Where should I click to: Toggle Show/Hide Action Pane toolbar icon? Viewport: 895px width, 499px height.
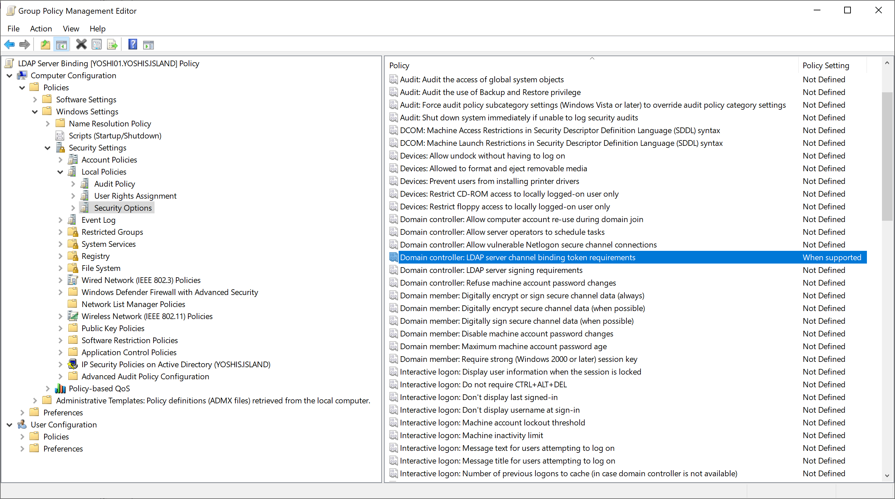pyautogui.click(x=148, y=44)
